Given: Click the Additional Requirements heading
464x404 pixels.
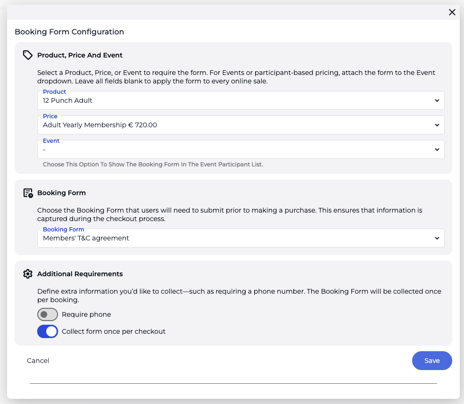Looking at the screenshot, I should point(80,274).
